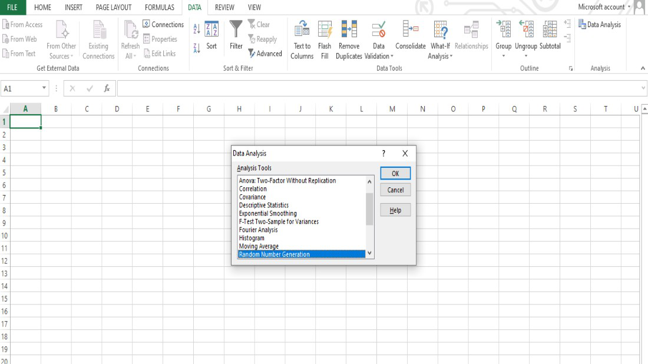Switch to the REVIEW tab
Image resolution: width=648 pixels, height=364 pixels.
[x=224, y=8]
